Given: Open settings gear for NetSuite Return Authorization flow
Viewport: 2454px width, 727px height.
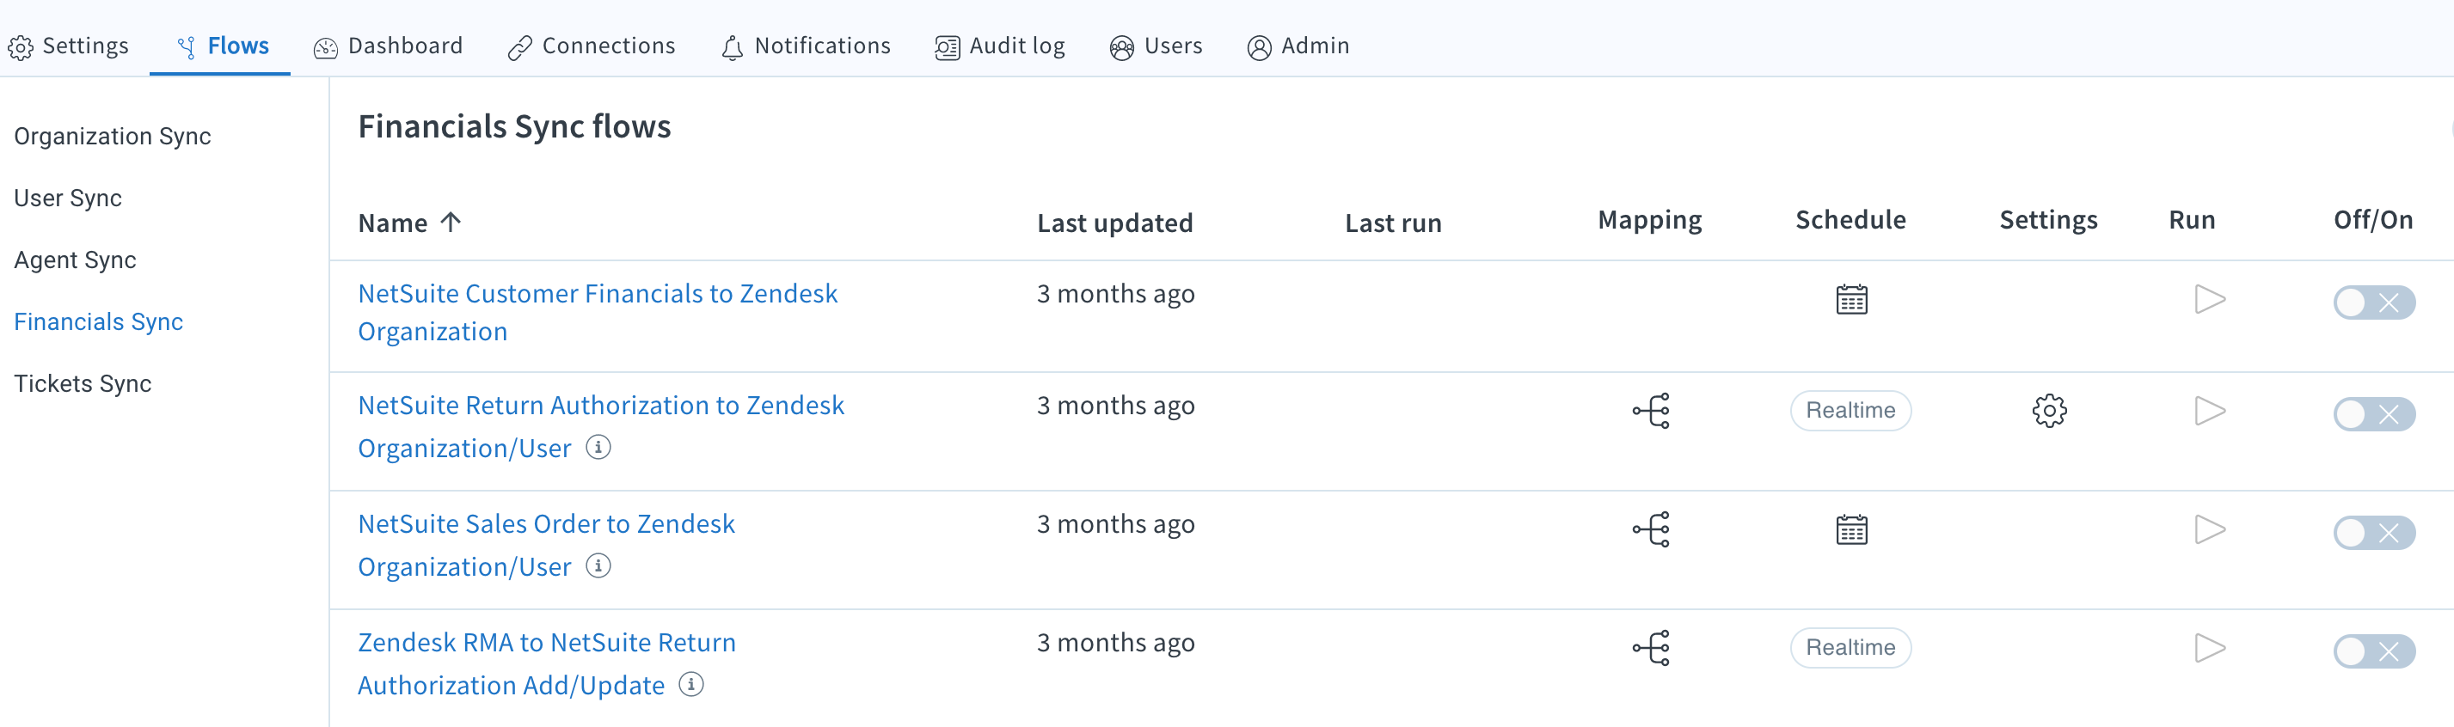Looking at the screenshot, I should 2049,411.
